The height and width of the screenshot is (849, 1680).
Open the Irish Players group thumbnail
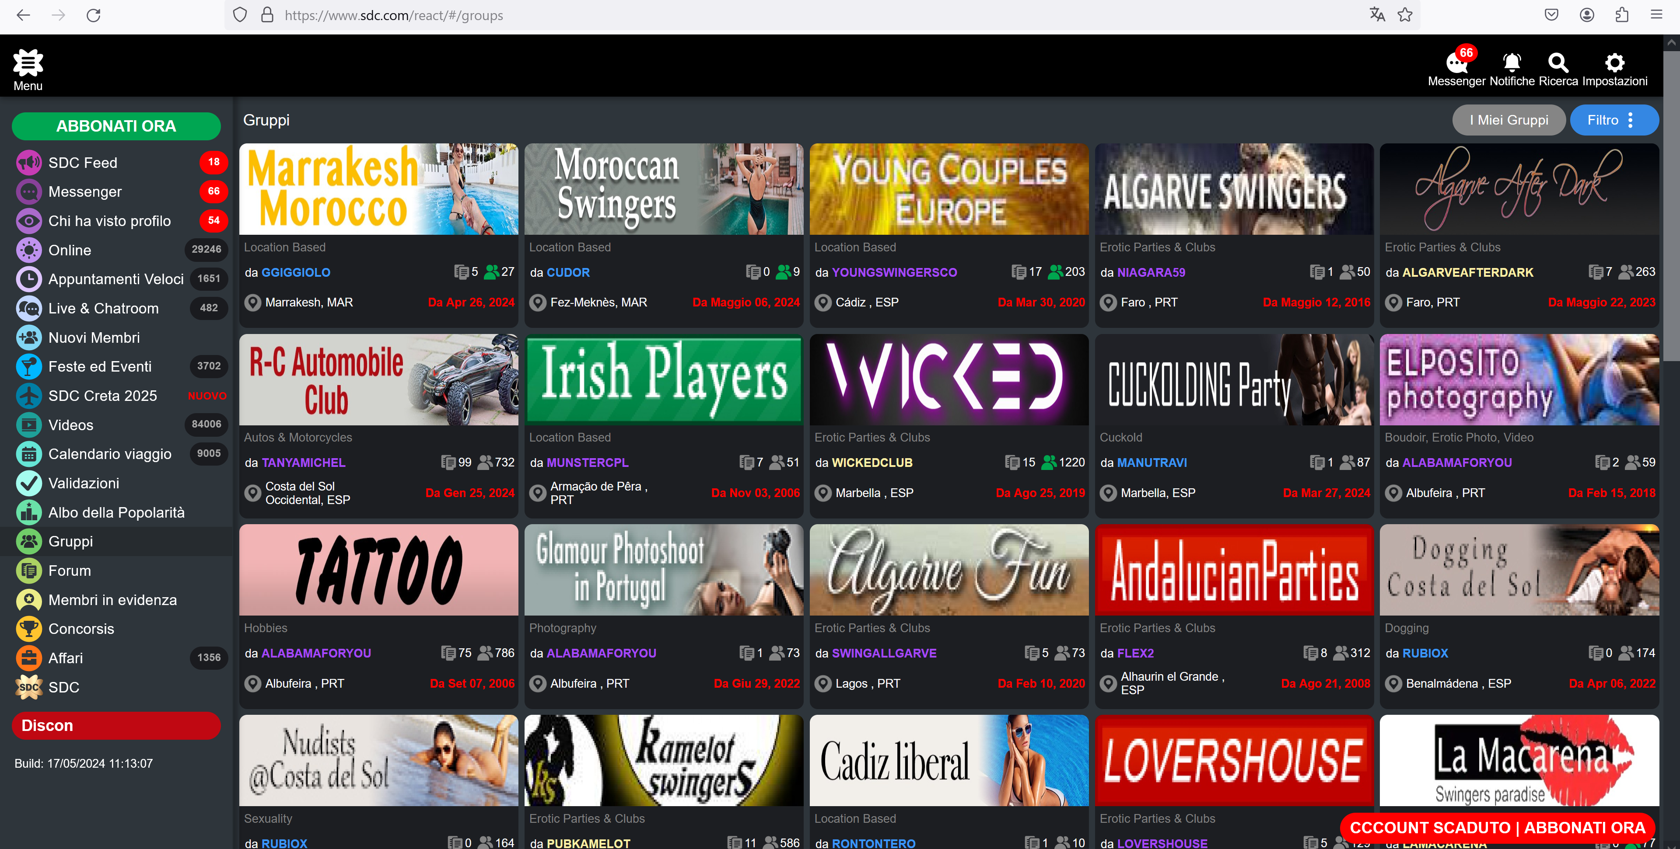coord(663,379)
